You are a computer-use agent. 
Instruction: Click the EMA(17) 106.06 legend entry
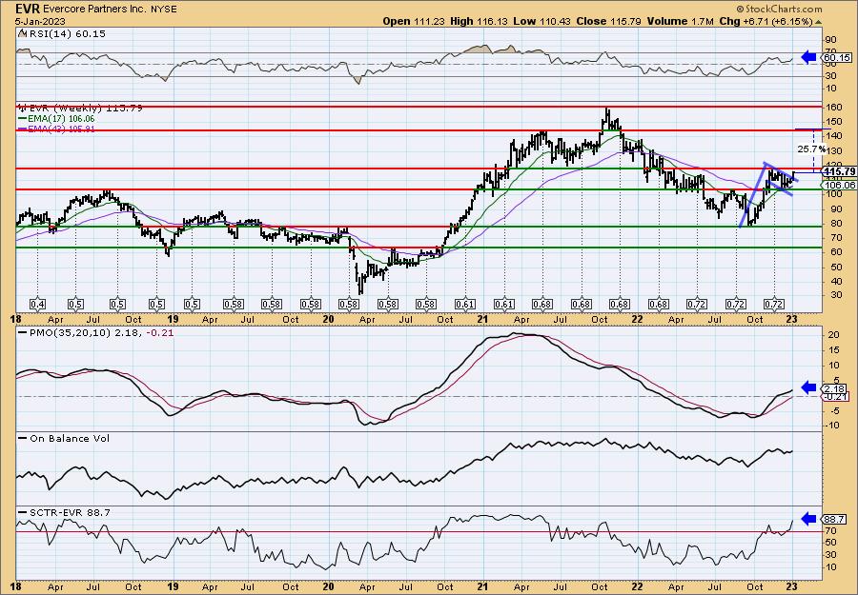(x=56, y=119)
